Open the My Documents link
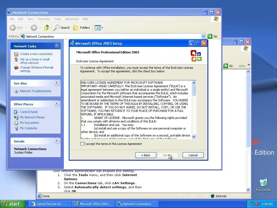 [29, 123]
